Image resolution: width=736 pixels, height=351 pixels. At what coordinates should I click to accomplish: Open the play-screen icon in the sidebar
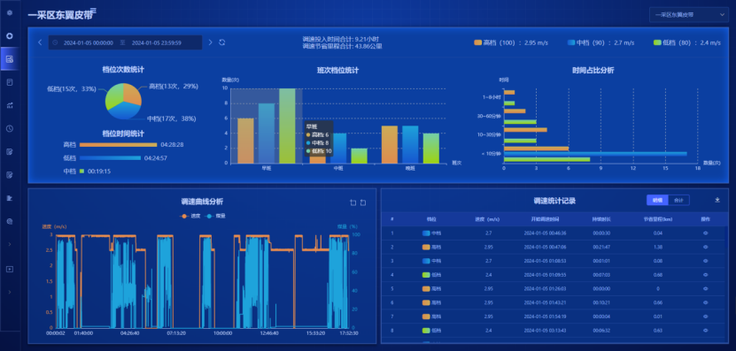tap(10, 269)
